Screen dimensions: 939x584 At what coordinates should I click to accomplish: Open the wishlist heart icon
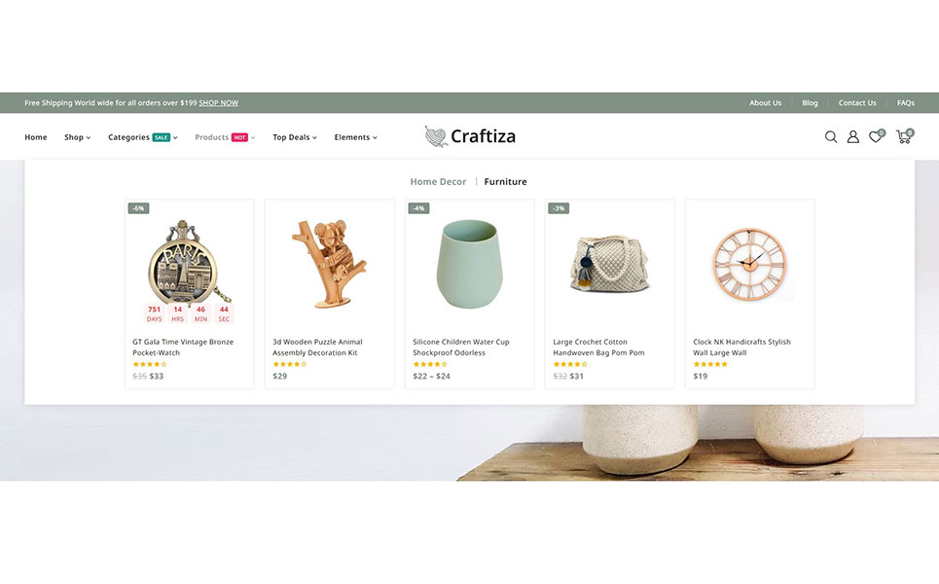(876, 136)
